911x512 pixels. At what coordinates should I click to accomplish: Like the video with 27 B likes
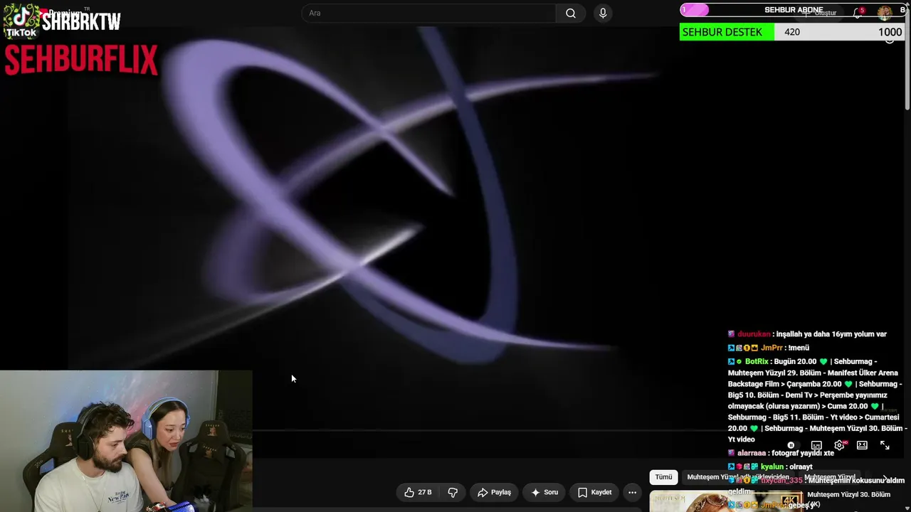[x=418, y=492]
